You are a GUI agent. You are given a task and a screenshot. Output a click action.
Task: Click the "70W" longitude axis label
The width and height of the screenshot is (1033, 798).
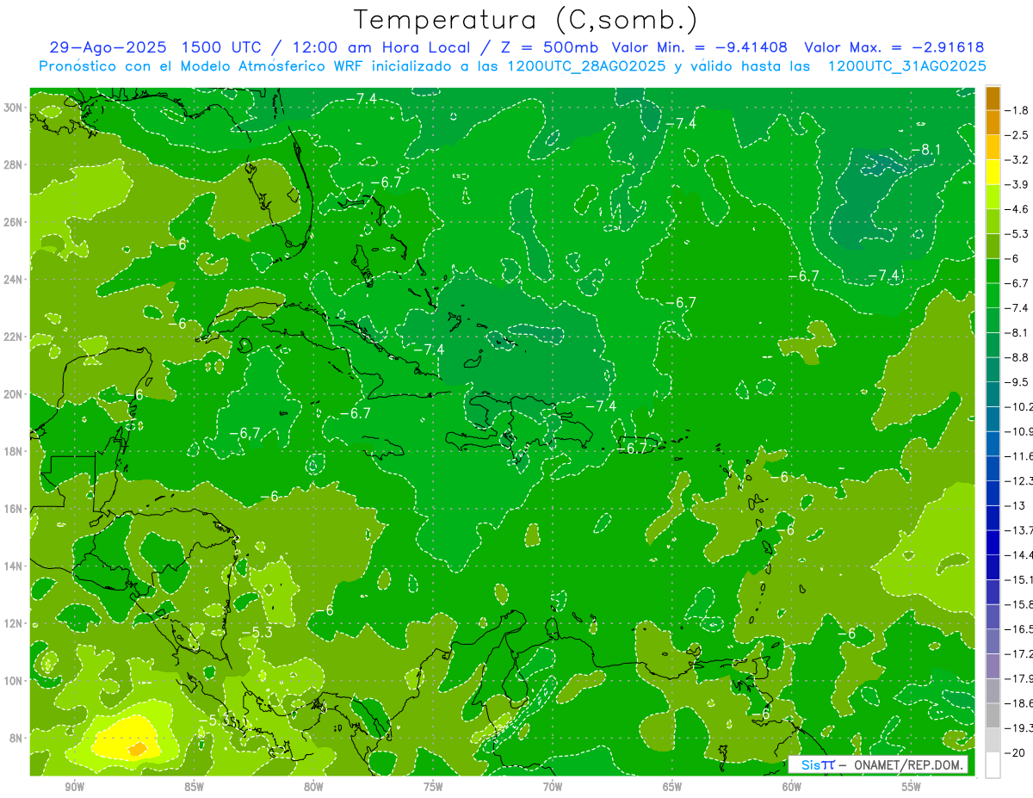(553, 787)
